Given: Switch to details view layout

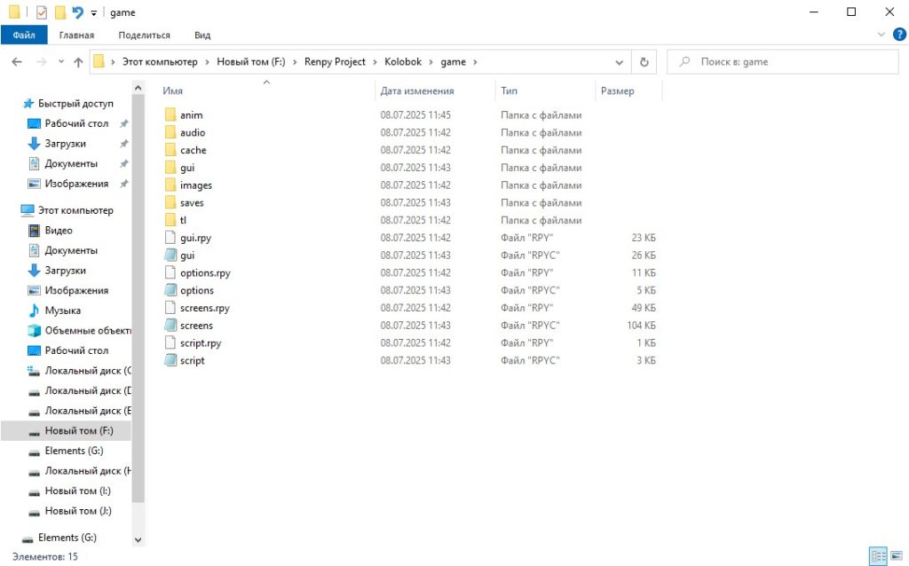Looking at the screenshot, I should click(878, 556).
